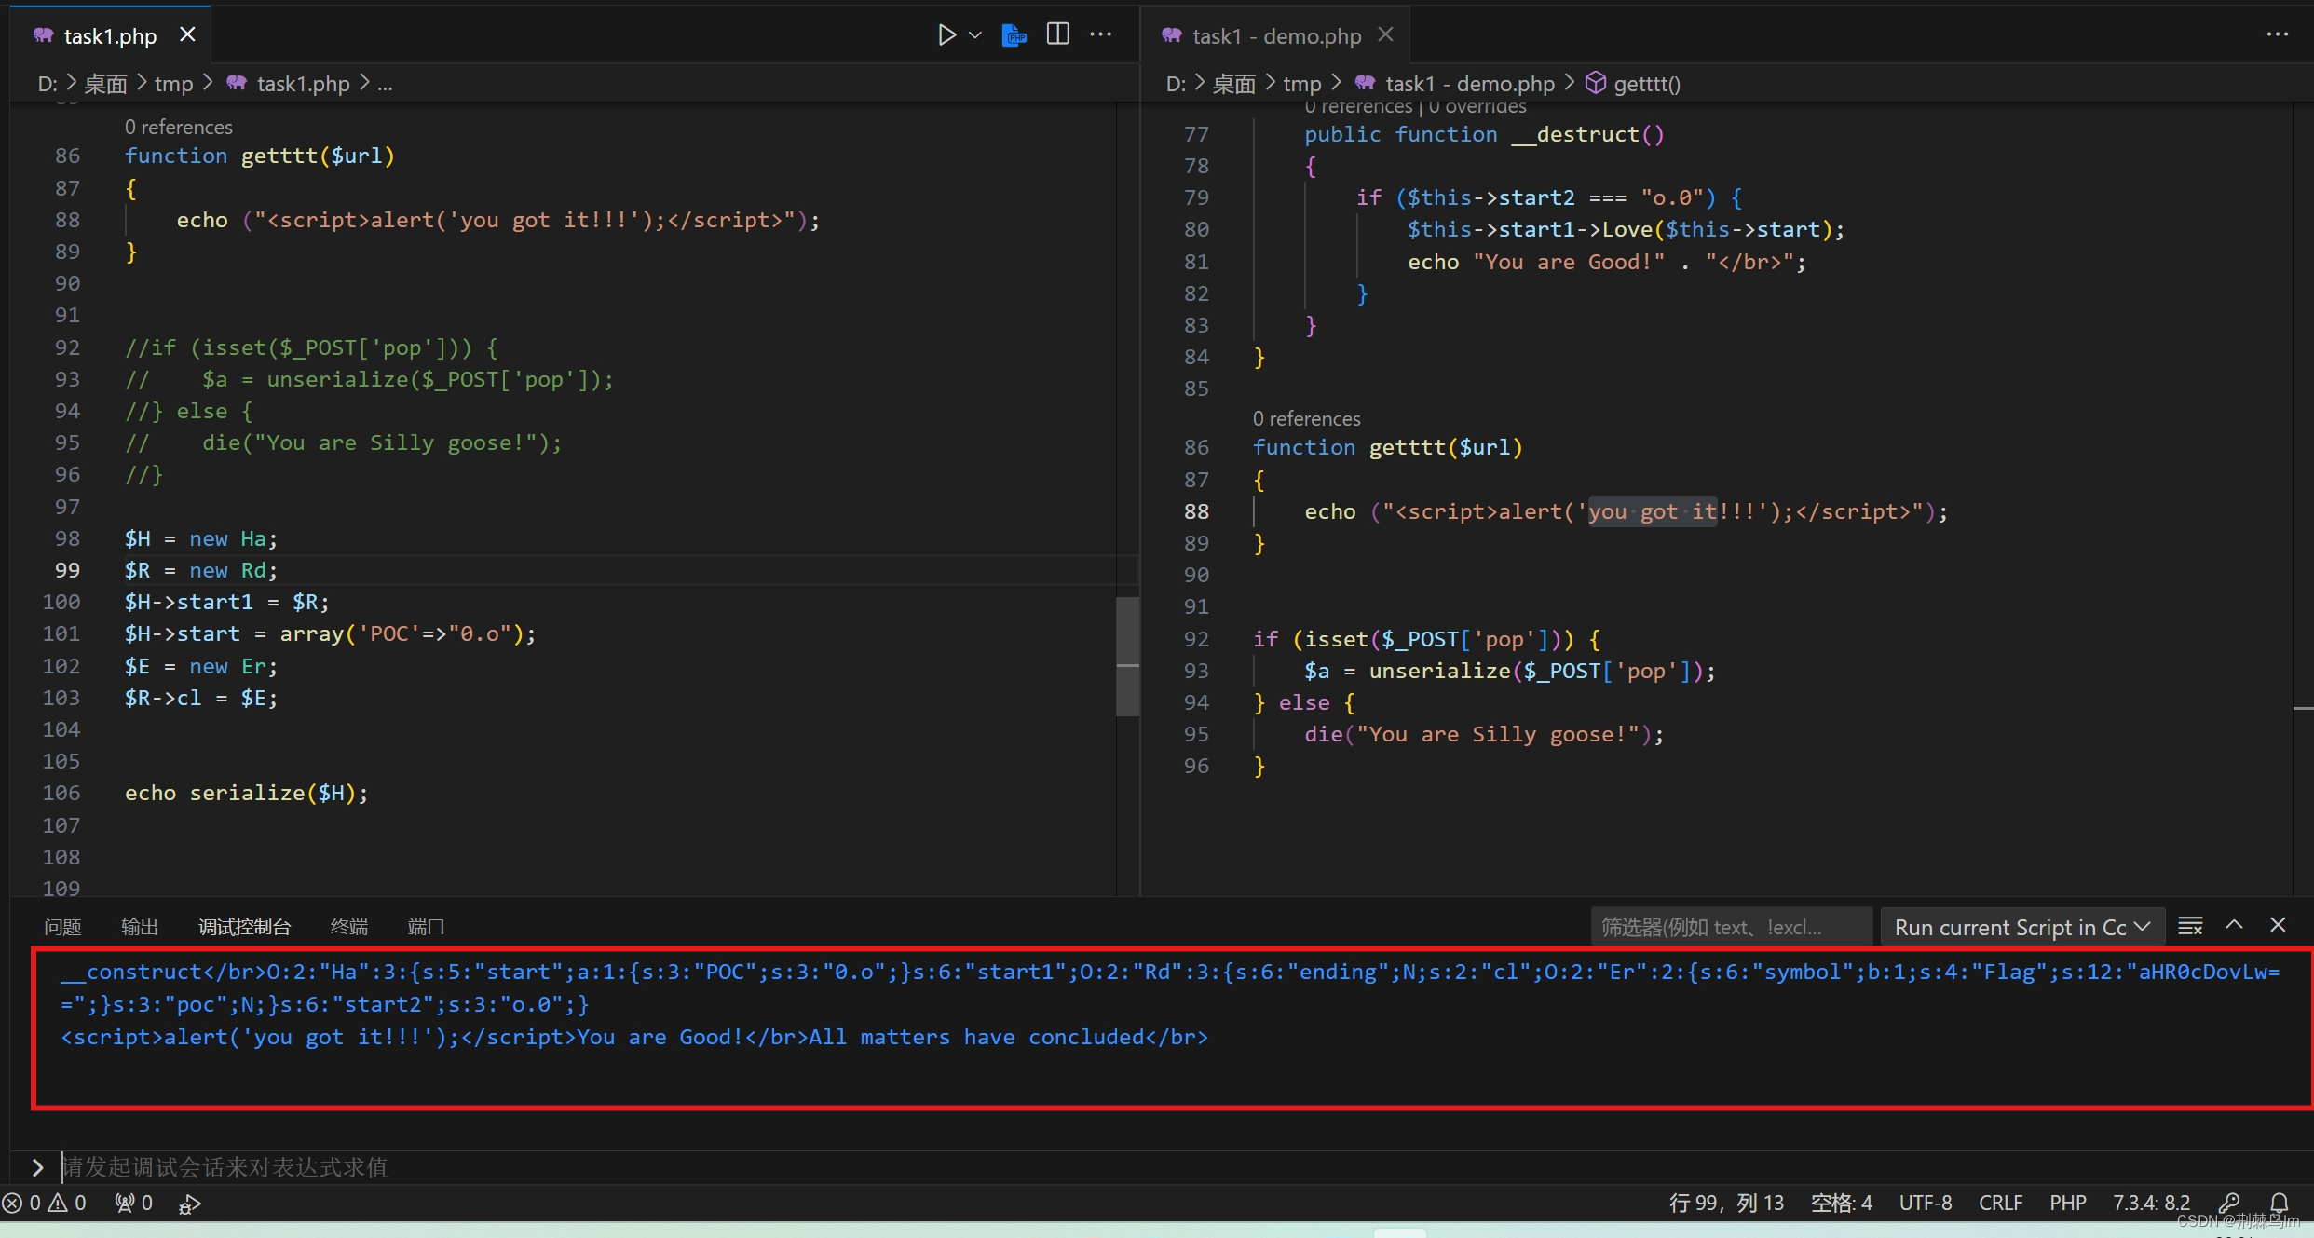Open the errors and warnings indicator in status bar
The height and width of the screenshot is (1238, 2314).
(x=45, y=1203)
